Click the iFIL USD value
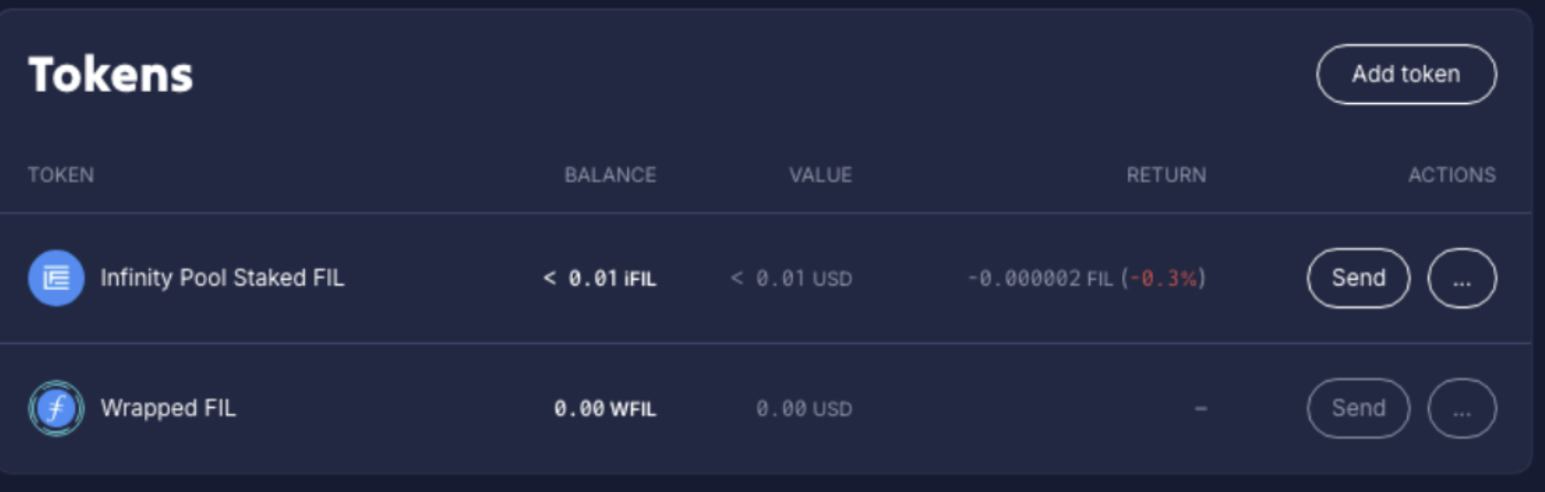This screenshot has width=1545, height=492. pos(792,279)
